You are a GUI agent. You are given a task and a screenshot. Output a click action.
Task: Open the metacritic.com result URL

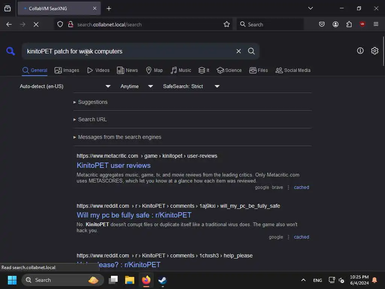[147, 156]
